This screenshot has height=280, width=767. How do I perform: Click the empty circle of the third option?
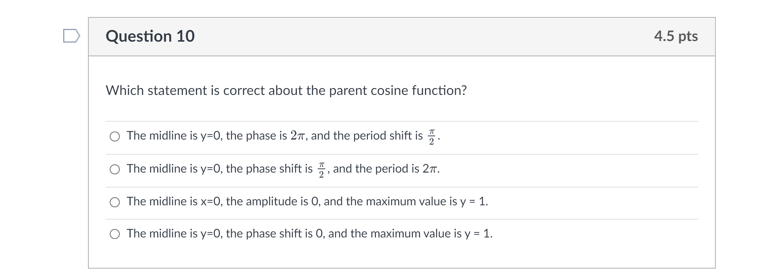click(114, 202)
